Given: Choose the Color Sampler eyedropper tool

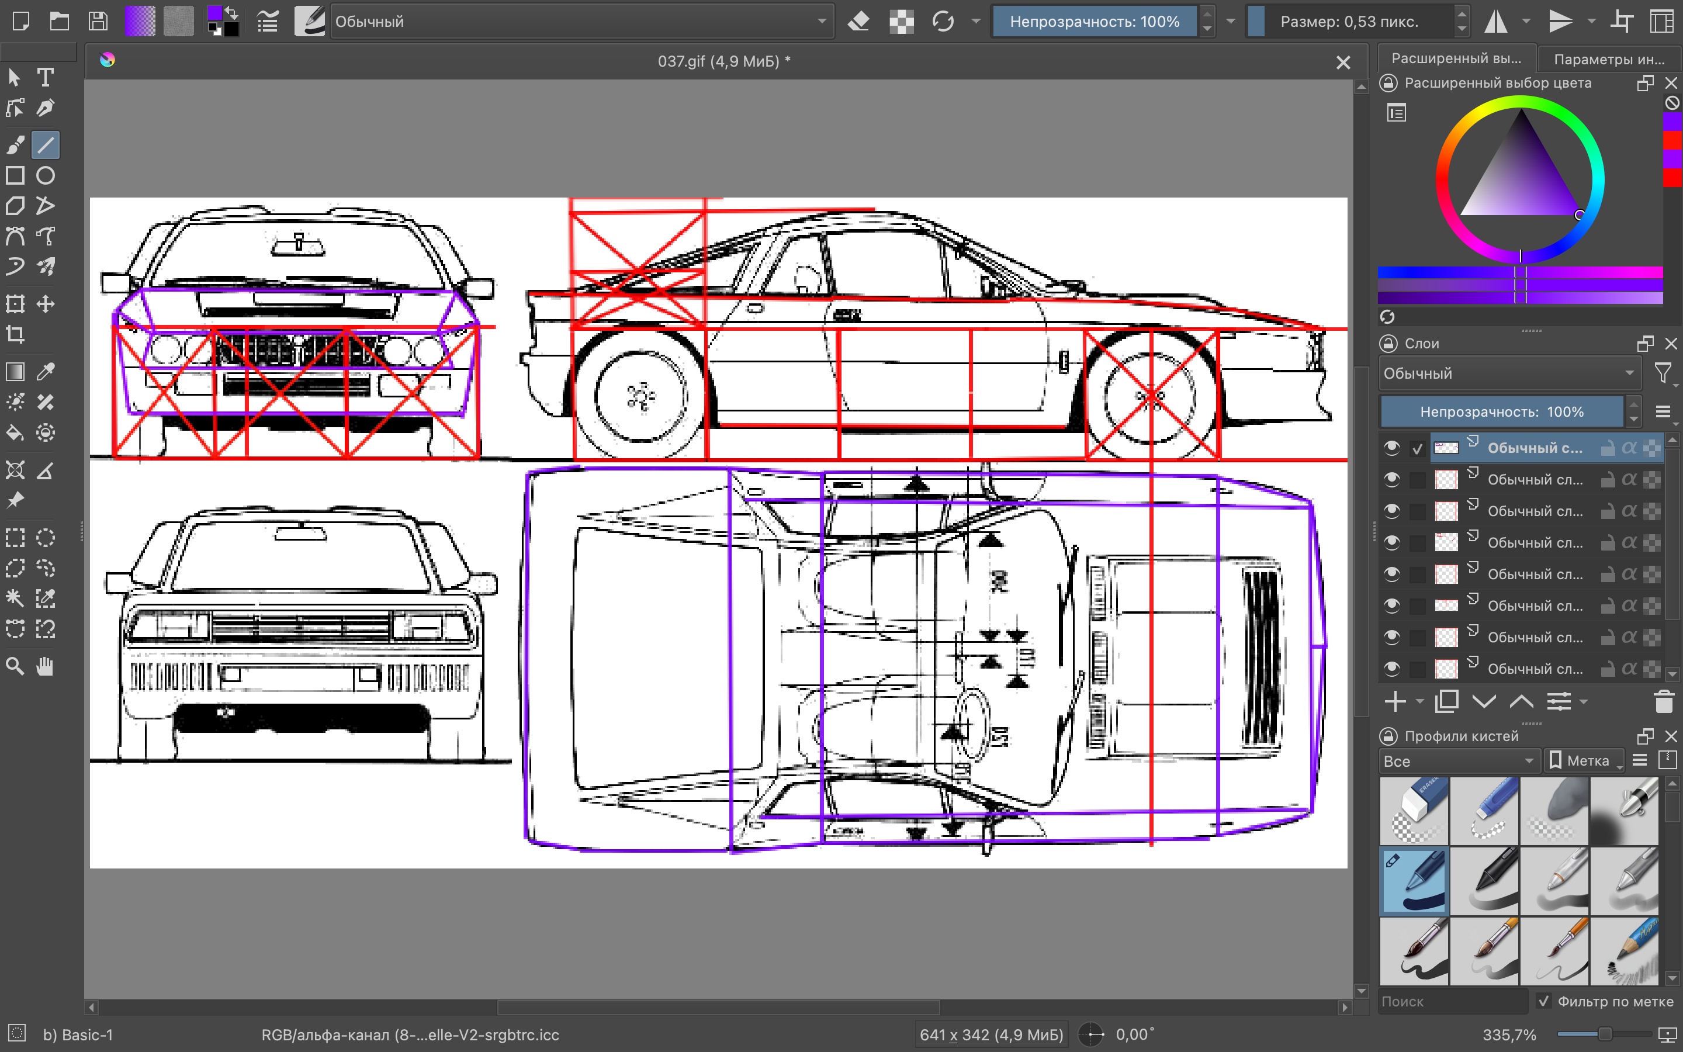Looking at the screenshot, I should pyautogui.click(x=45, y=372).
